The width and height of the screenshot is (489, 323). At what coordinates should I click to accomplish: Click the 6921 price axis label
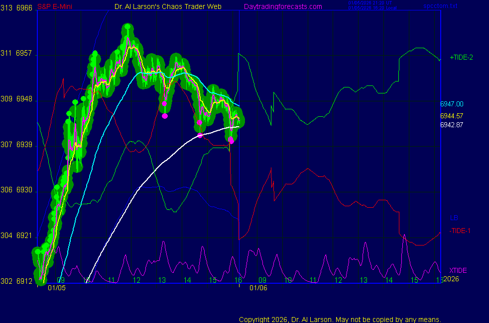point(24,236)
